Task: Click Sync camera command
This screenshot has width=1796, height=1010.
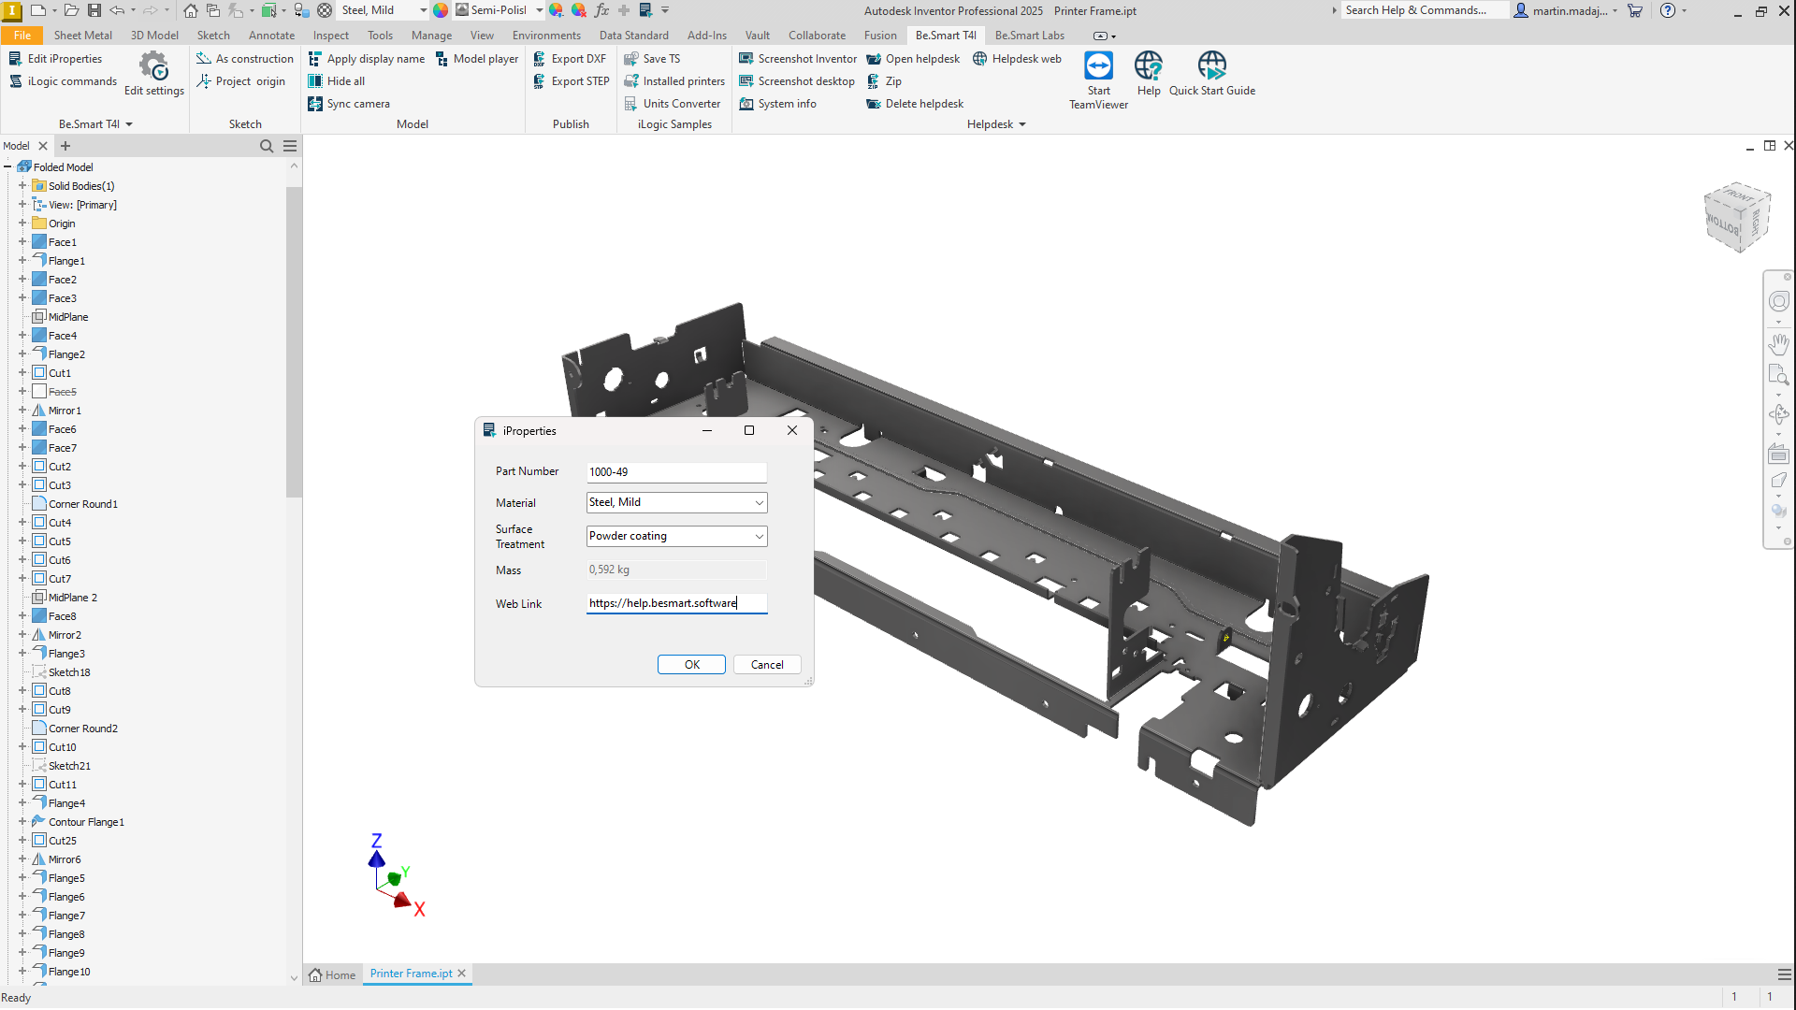Action: click(349, 104)
